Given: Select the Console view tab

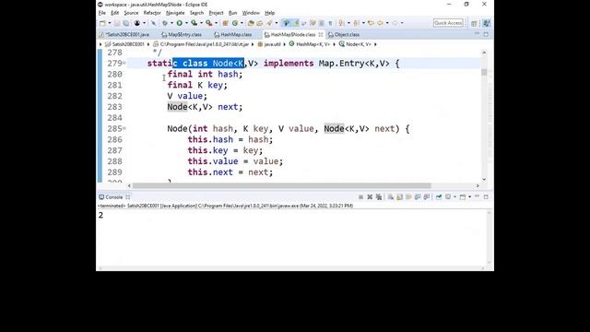Looking at the screenshot, I should (114, 196).
